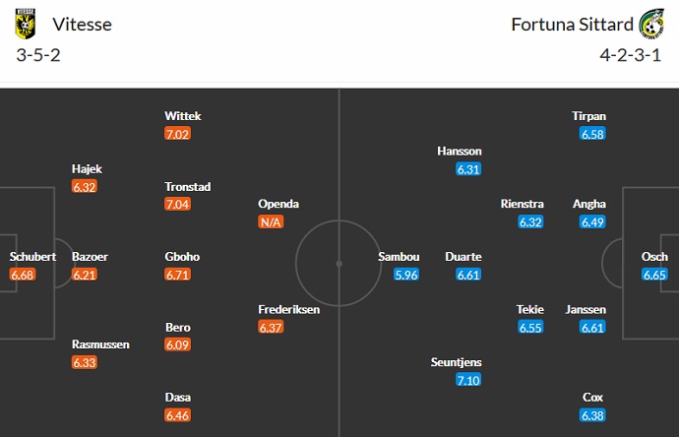Viewport: 679px width, 437px height.
Task: Select Seuntjens' 7.10 rating badge
Action: pos(468,380)
